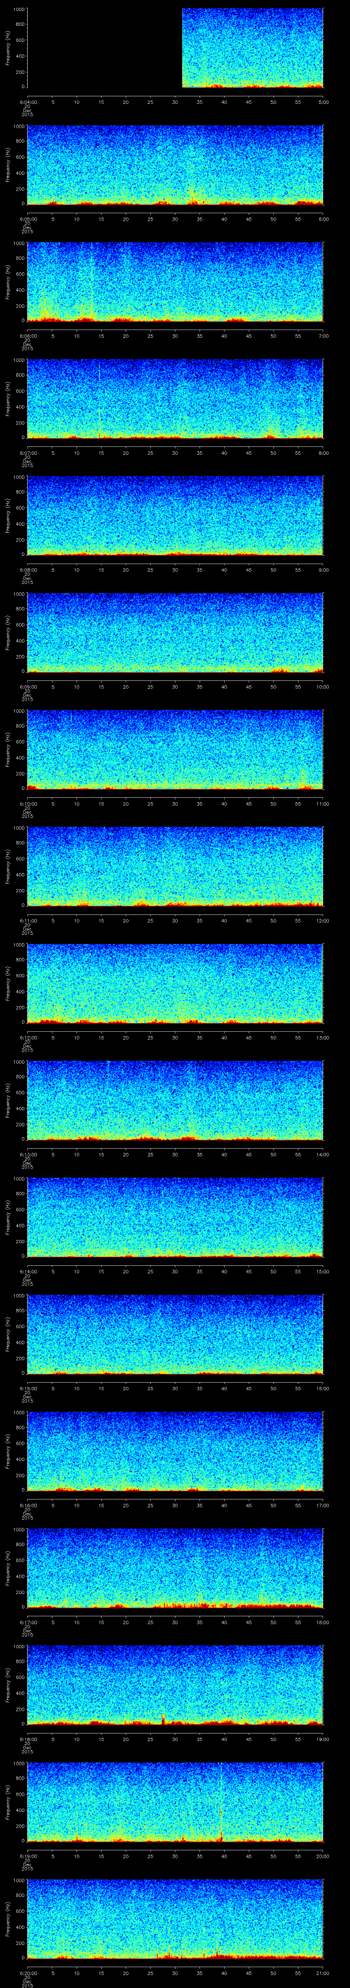350x1988 pixels.
Task: Click the 6:12:00 start time label
Action: click(x=28, y=1037)
